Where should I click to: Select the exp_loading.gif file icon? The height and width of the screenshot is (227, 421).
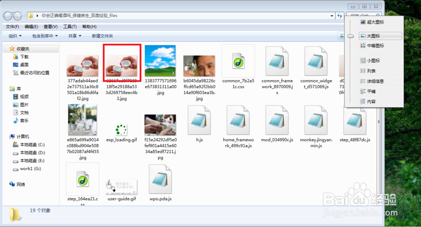point(121,130)
